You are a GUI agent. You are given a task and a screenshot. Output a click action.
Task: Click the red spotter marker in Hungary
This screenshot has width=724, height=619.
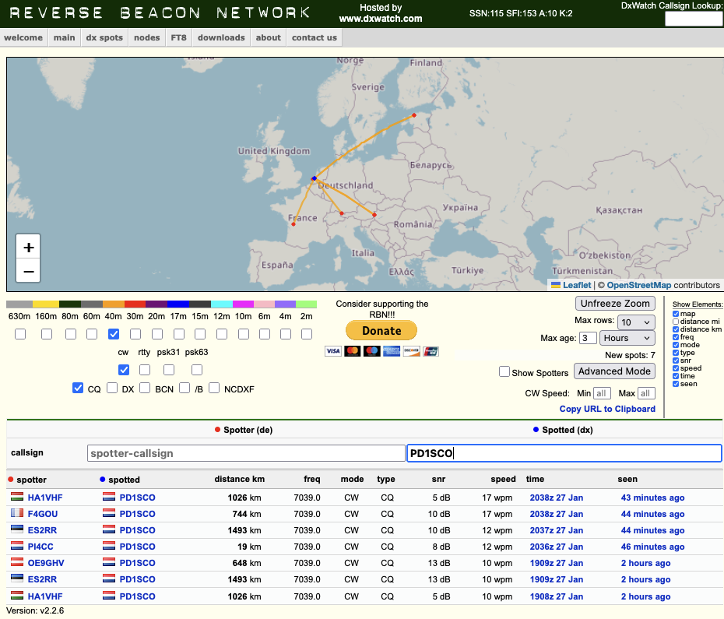click(374, 215)
